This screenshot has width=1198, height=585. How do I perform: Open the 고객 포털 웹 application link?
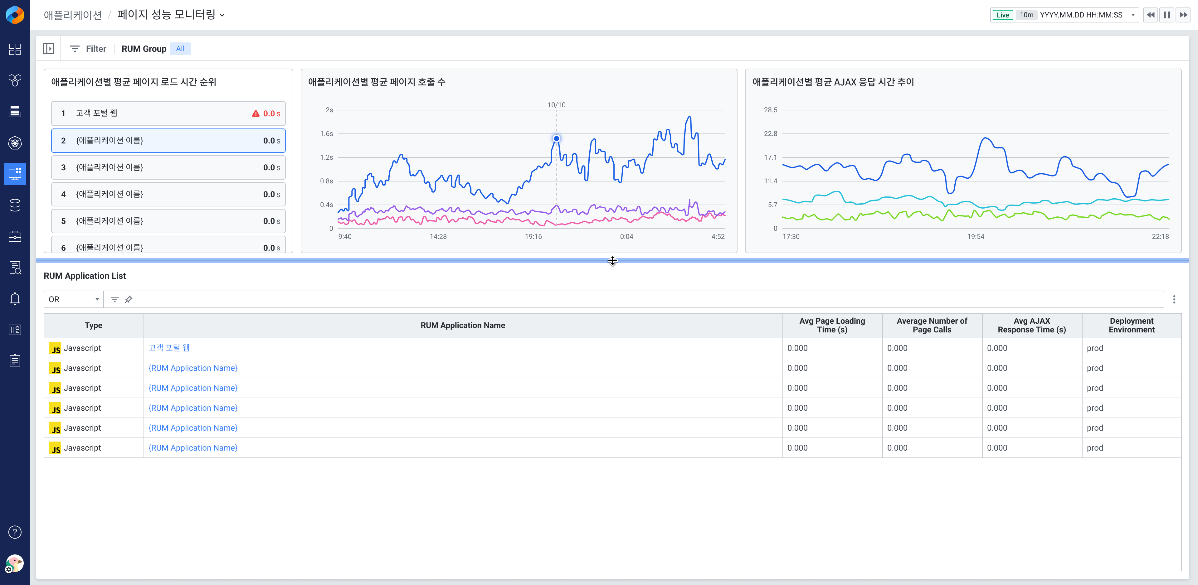[x=169, y=348]
